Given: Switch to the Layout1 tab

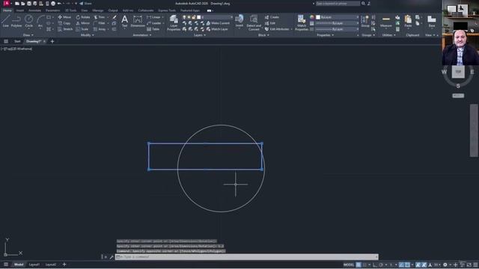Looking at the screenshot, I should click(34, 265).
